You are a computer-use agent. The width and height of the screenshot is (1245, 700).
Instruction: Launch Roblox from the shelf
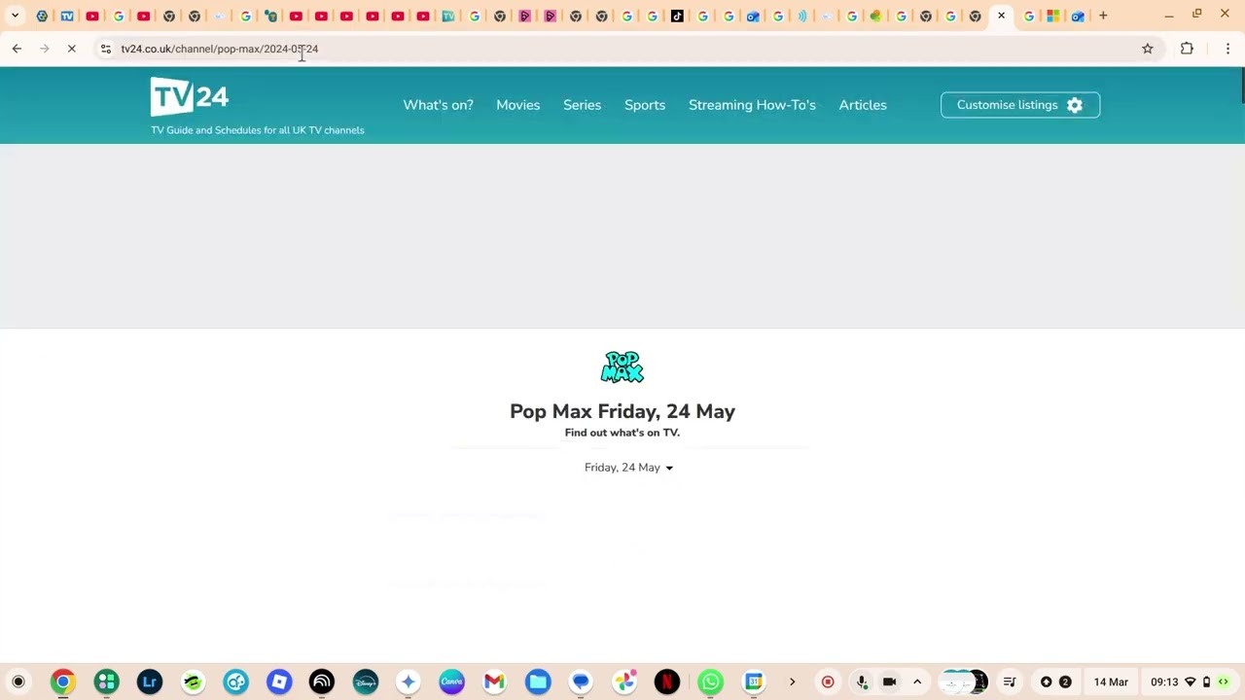point(279,682)
